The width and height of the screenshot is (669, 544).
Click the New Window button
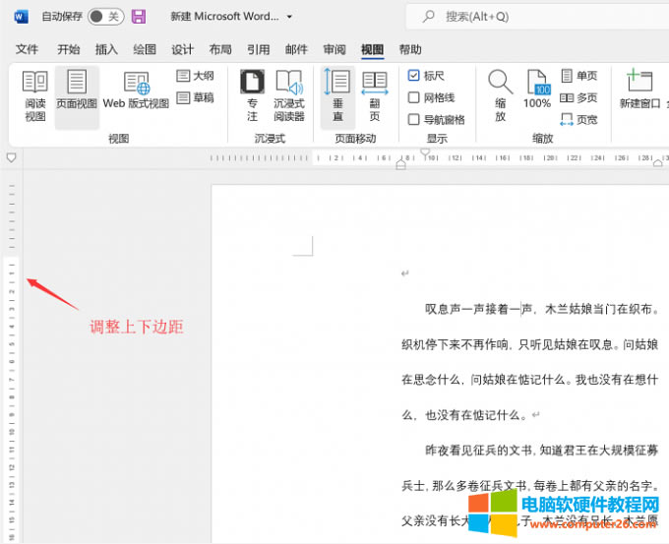(x=640, y=91)
